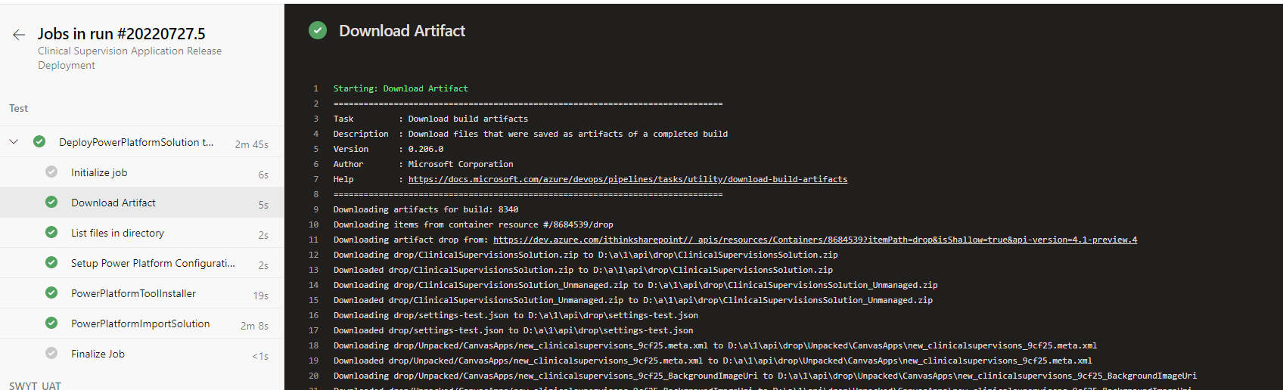Click green check icon beside Download Artifact step
This screenshot has width=1283, height=390.
coord(51,203)
